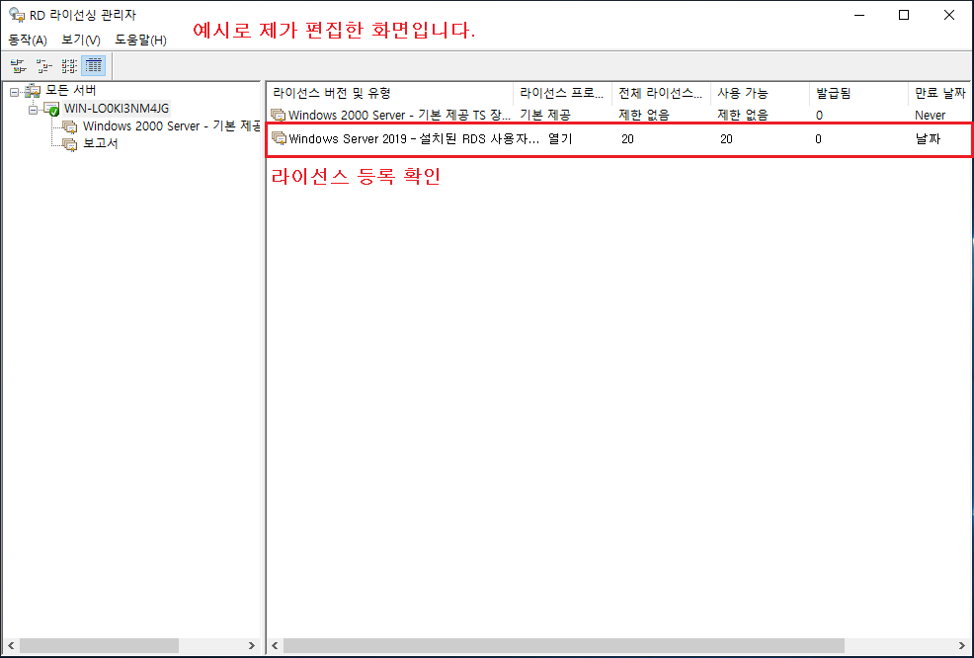974x658 pixels.
Task: Click left arrow of list pane scrollbar
Action: [x=276, y=645]
